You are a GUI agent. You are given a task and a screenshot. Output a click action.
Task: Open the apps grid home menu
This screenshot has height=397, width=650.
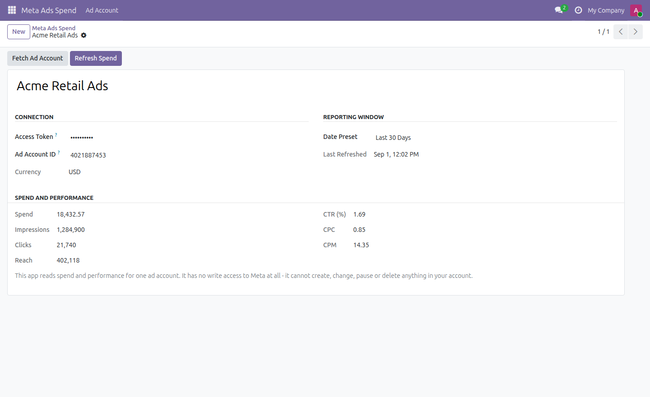[12, 10]
